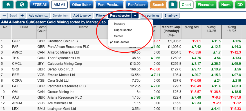Viewport: 246px width, 111px height.
Task: Open the Portfolios dropdown
Action: tap(137, 5)
